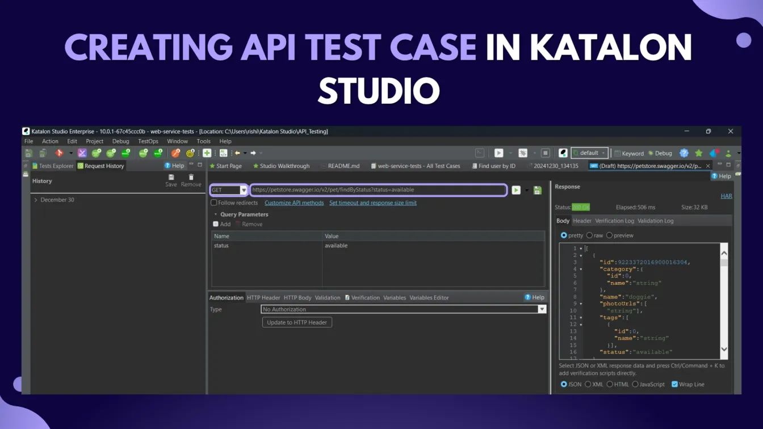Viewport: 763px width, 429px height.
Task: Click the notification megaphone toolbar icon
Action: point(714,153)
